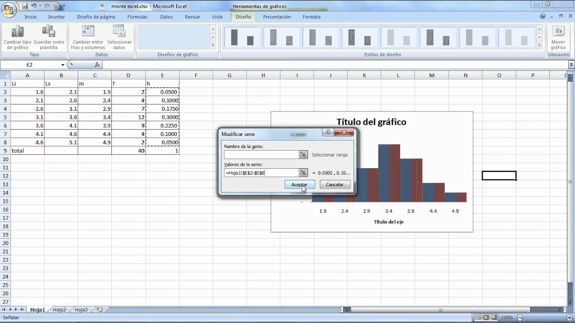Open the Name Box dropdown

click(63, 65)
